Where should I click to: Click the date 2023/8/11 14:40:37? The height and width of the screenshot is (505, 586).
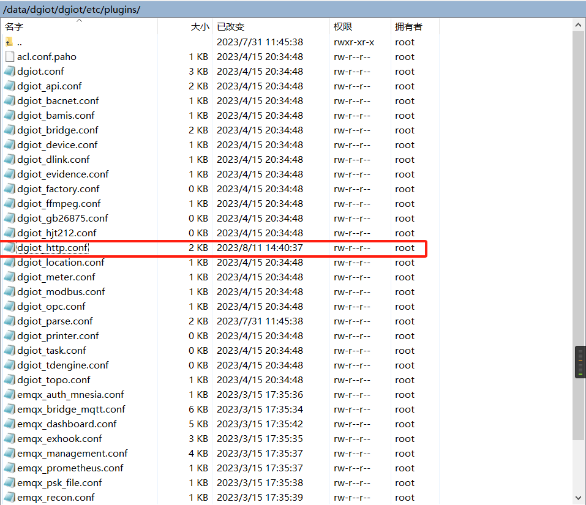[260, 248]
